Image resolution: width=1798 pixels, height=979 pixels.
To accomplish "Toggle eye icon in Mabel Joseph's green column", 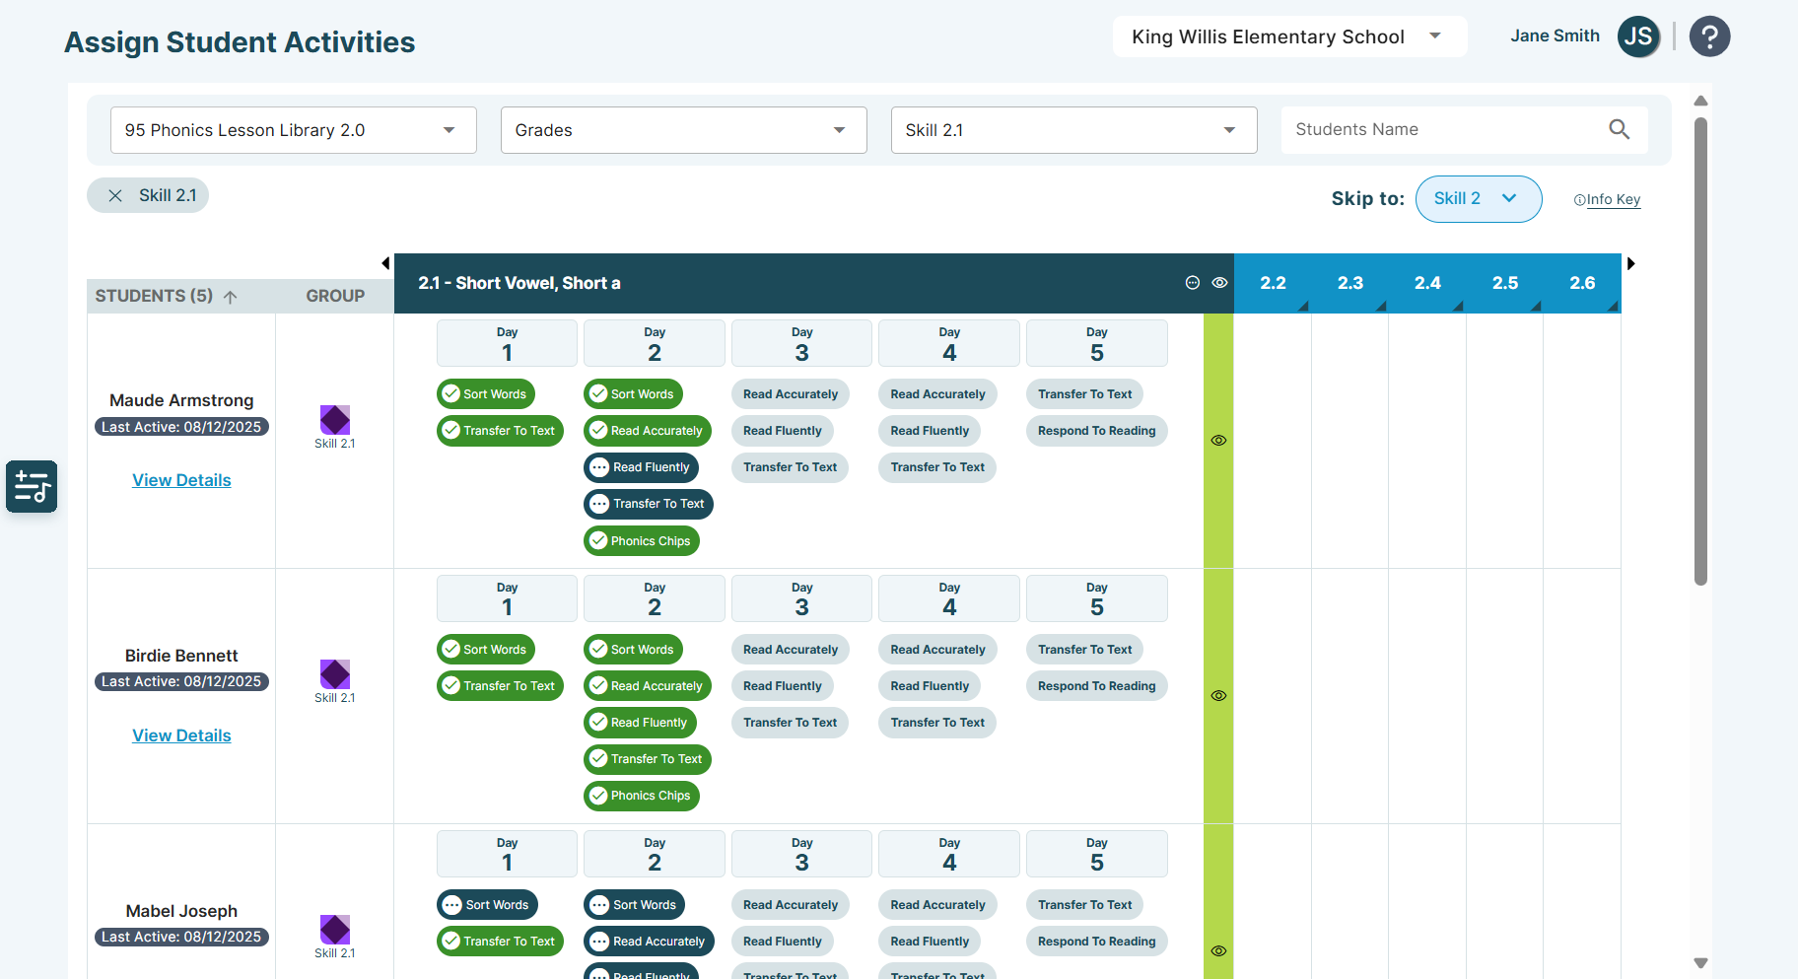I will click(1218, 951).
